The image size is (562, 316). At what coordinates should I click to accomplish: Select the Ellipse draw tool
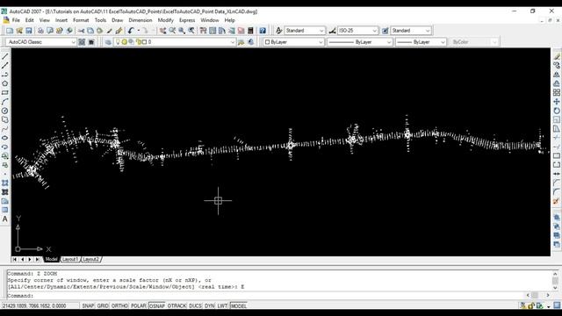pyautogui.click(x=5, y=138)
